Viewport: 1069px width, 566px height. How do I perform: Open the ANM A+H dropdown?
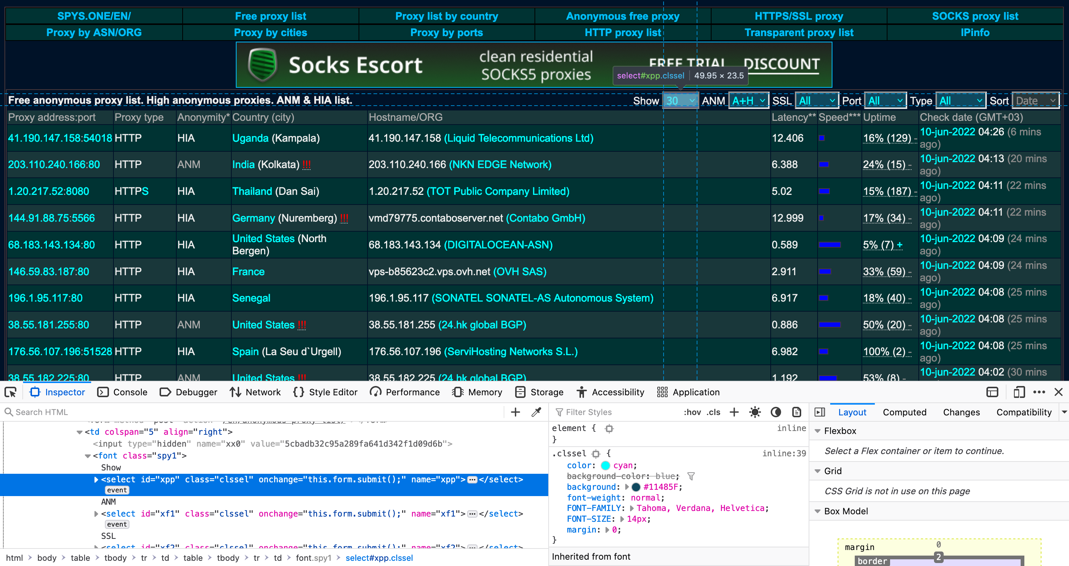pos(749,100)
